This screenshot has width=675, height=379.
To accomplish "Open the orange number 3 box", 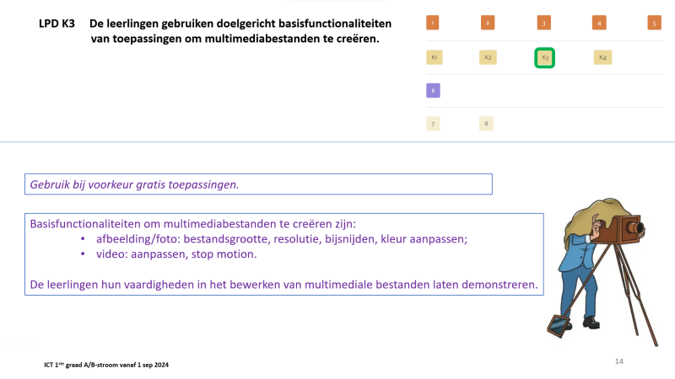I will coord(544,23).
